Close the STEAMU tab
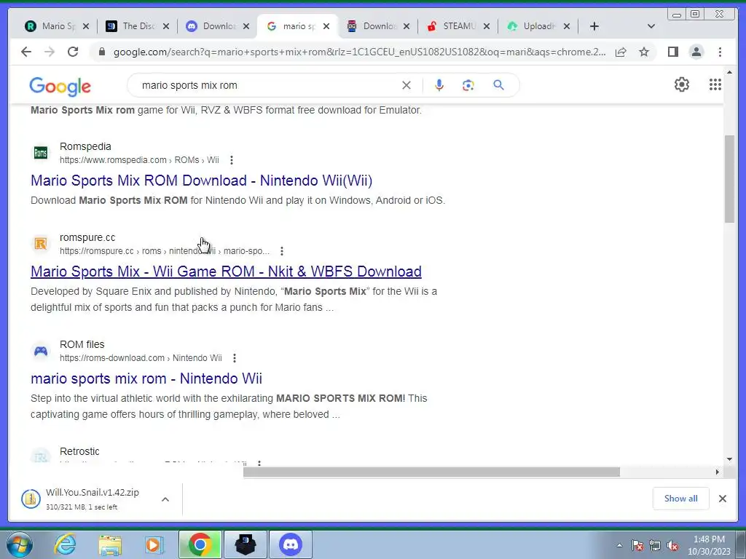This screenshot has height=559, width=746. tap(486, 26)
